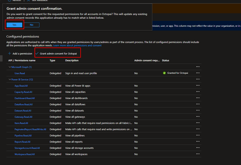Viewport: 241px width, 165px height.
Task: Open ellipsis menu for Report.Read.All row
Action: pyautogui.click(x=198, y=142)
